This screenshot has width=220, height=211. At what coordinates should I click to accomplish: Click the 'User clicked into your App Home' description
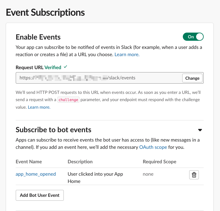(x=95, y=177)
